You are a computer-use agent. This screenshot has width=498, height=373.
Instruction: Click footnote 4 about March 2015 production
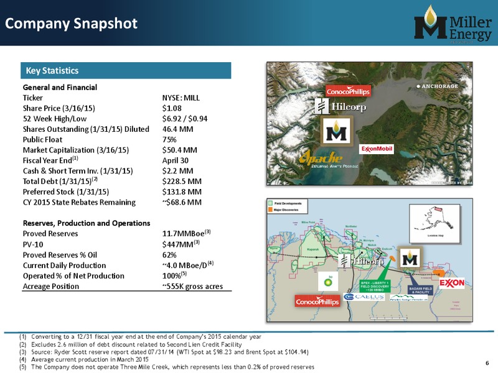(x=84, y=360)
